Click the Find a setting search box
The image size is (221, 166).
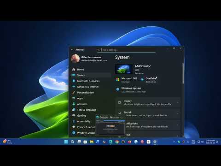click(126, 50)
